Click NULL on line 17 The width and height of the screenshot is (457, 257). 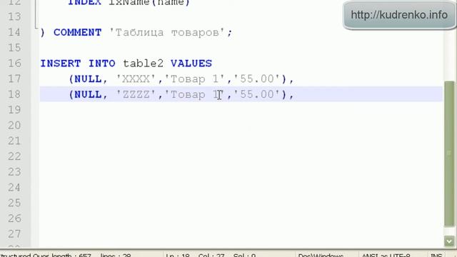tap(88, 79)
